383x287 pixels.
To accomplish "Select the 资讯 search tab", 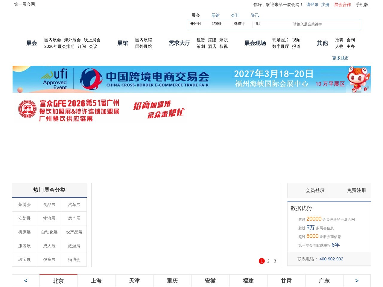I will [255, 15].
